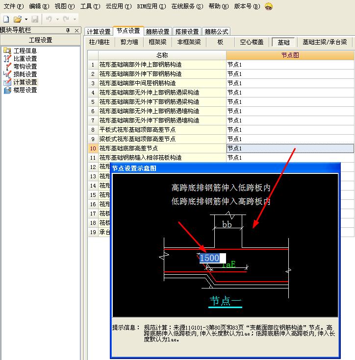The image size is (355, 360).
Task: Click the 节点1 cell in row 1
Action: pyautogui.click(x=290, y=65)
